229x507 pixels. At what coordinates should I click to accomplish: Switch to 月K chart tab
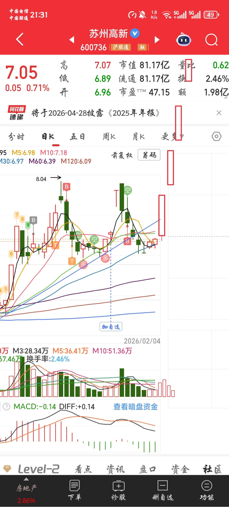pyautogui.click(x=139, y=137)
